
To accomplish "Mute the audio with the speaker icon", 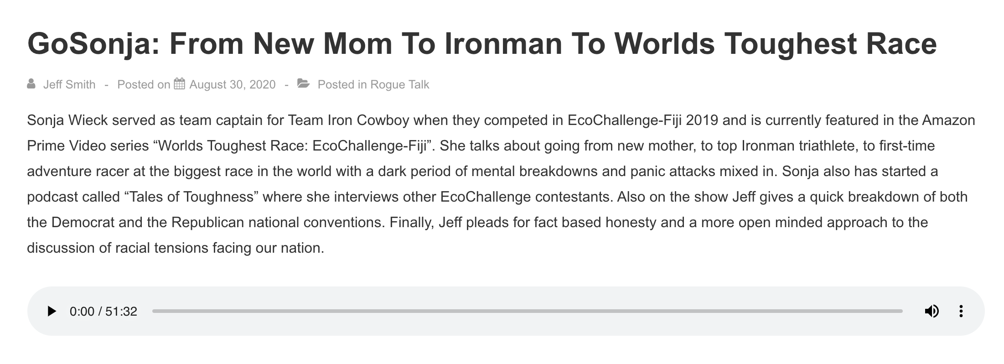I will tap(932, 312).
